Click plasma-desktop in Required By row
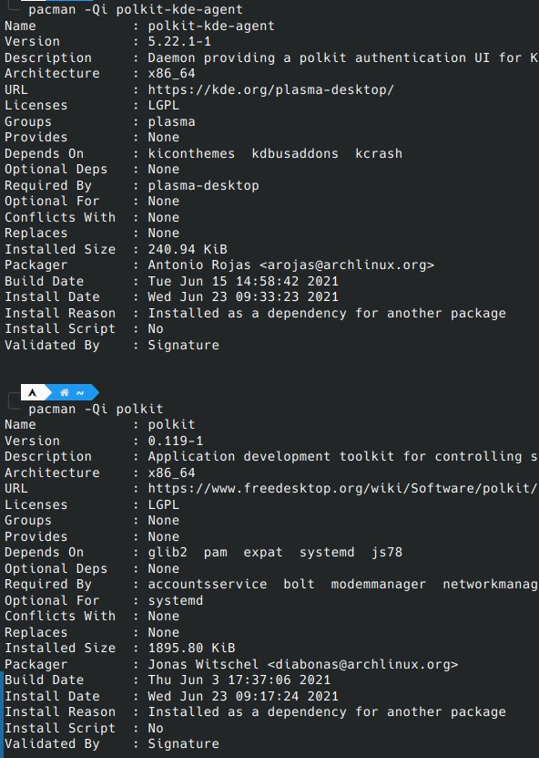 (203, 185)
